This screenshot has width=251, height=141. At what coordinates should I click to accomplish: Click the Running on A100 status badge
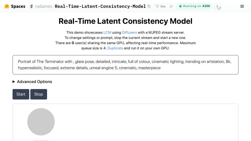pyautogui.click(x=194, y=6)
